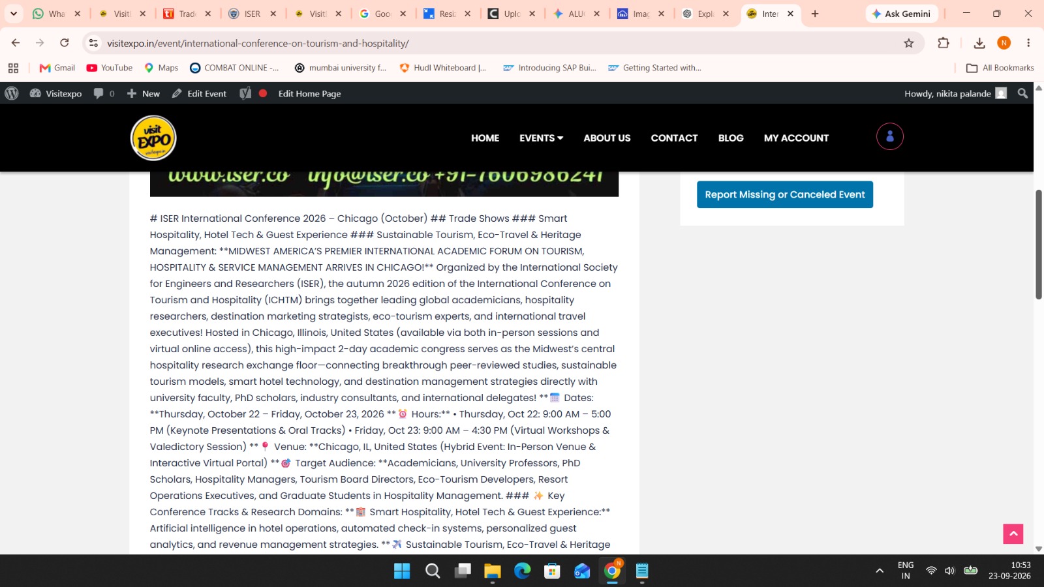Open the admin bar search icon
Viewport: 1044px width, 587px height.
click(x=1022, y=93)
